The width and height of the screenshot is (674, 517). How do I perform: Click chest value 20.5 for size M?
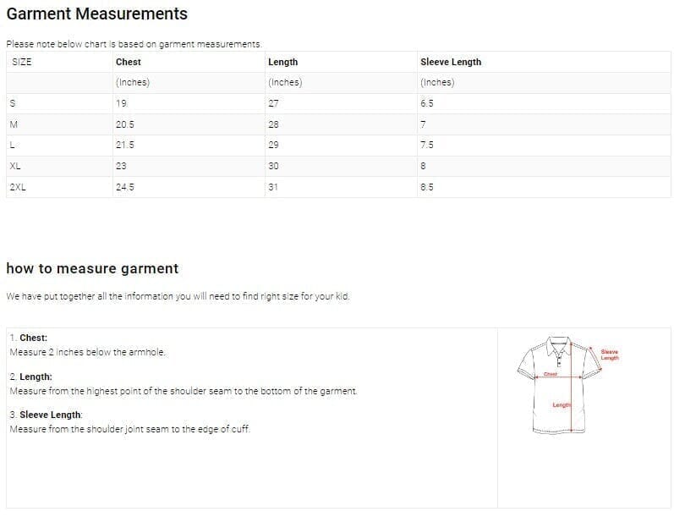click(125, 124)
